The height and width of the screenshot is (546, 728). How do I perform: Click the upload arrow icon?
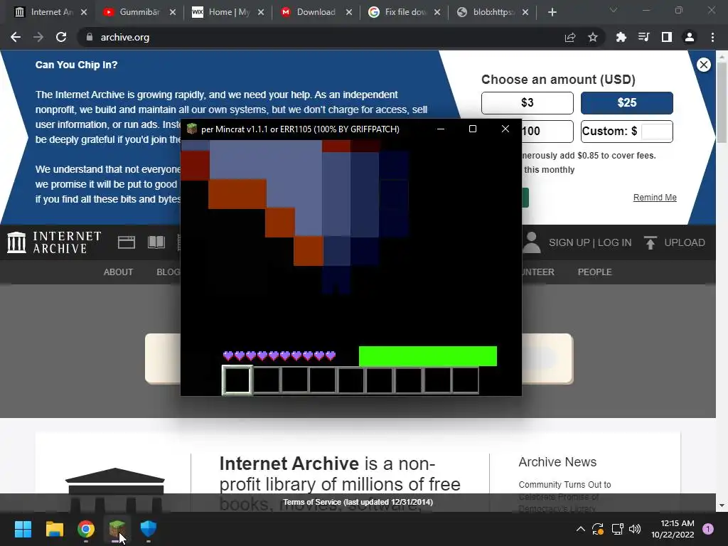point(651,242)
